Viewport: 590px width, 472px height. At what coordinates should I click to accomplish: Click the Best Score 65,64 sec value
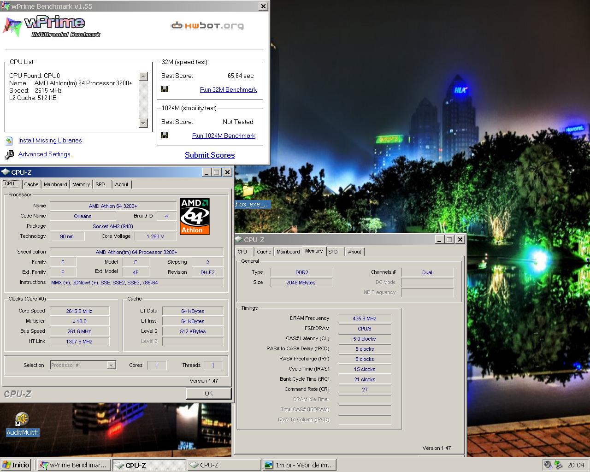click(x=241, y=76)
